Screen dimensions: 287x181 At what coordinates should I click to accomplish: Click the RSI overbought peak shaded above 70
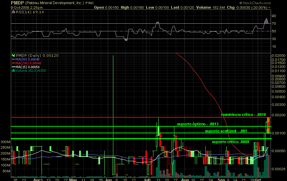(266, 21)
